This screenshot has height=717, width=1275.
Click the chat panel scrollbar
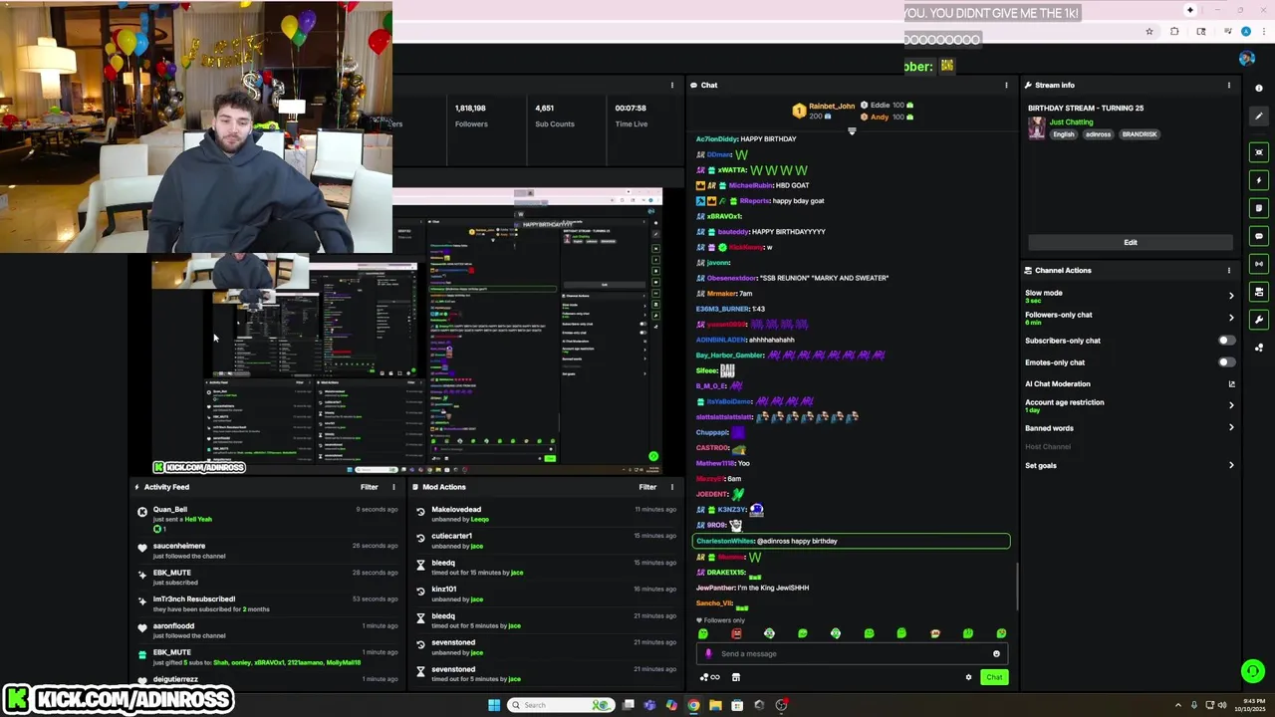pyautogui.click(x=1016, y=588)
